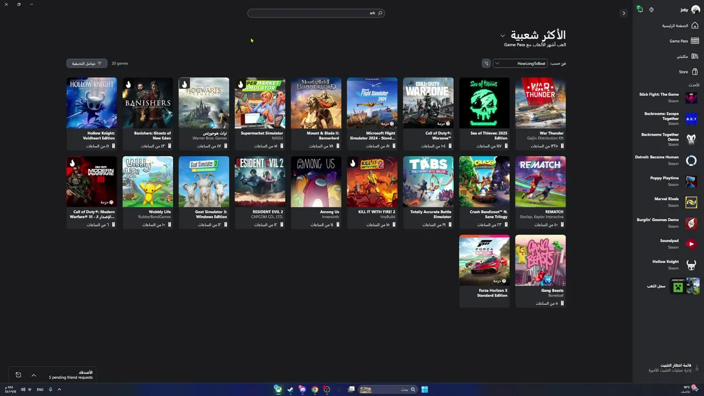Expand the friends panel chevron

tap(34, 375)
